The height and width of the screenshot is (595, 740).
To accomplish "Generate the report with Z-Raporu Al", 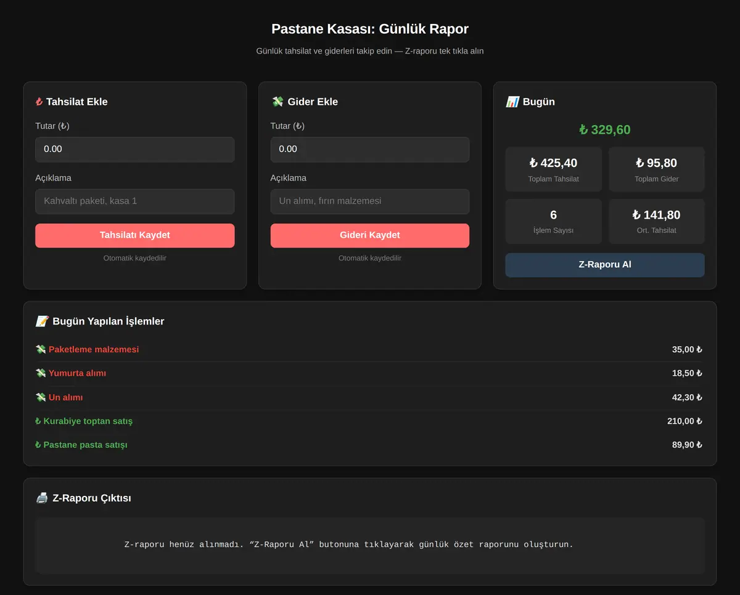I will pyautogui.click(x=605, y=265).
